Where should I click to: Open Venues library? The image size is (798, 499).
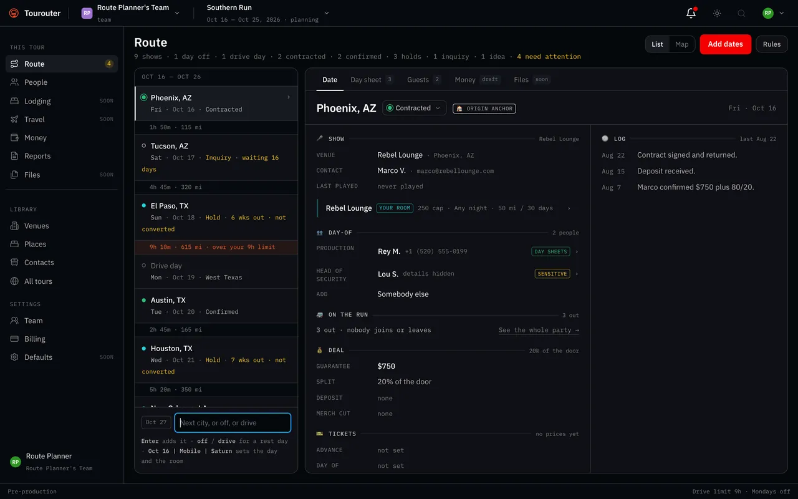(62, 226)
